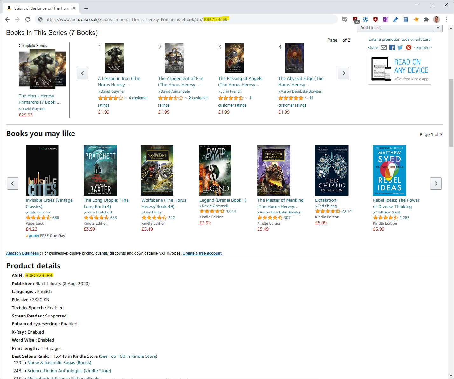
Task: Open See Top 100 in Kindle Store
Action: [128, 356]
